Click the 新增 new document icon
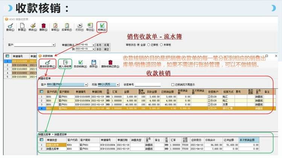Screen dimensions: 282x158 click(21, 26)
